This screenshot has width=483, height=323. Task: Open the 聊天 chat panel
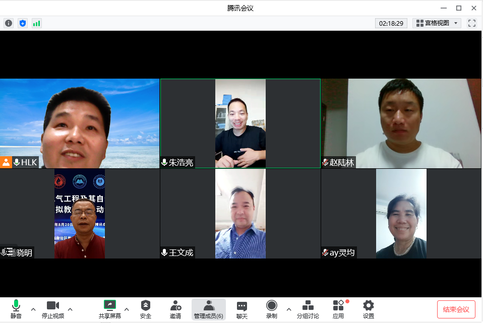pyautogui.click(x=242, y=309)
